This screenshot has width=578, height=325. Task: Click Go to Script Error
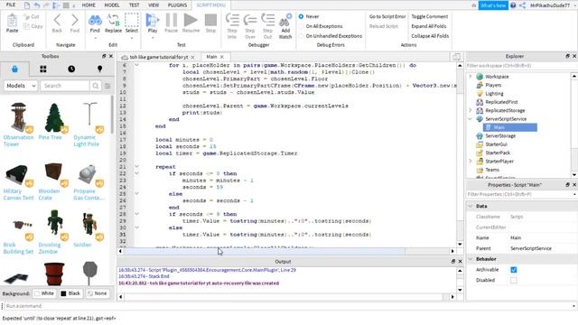[x=387, y=16]
